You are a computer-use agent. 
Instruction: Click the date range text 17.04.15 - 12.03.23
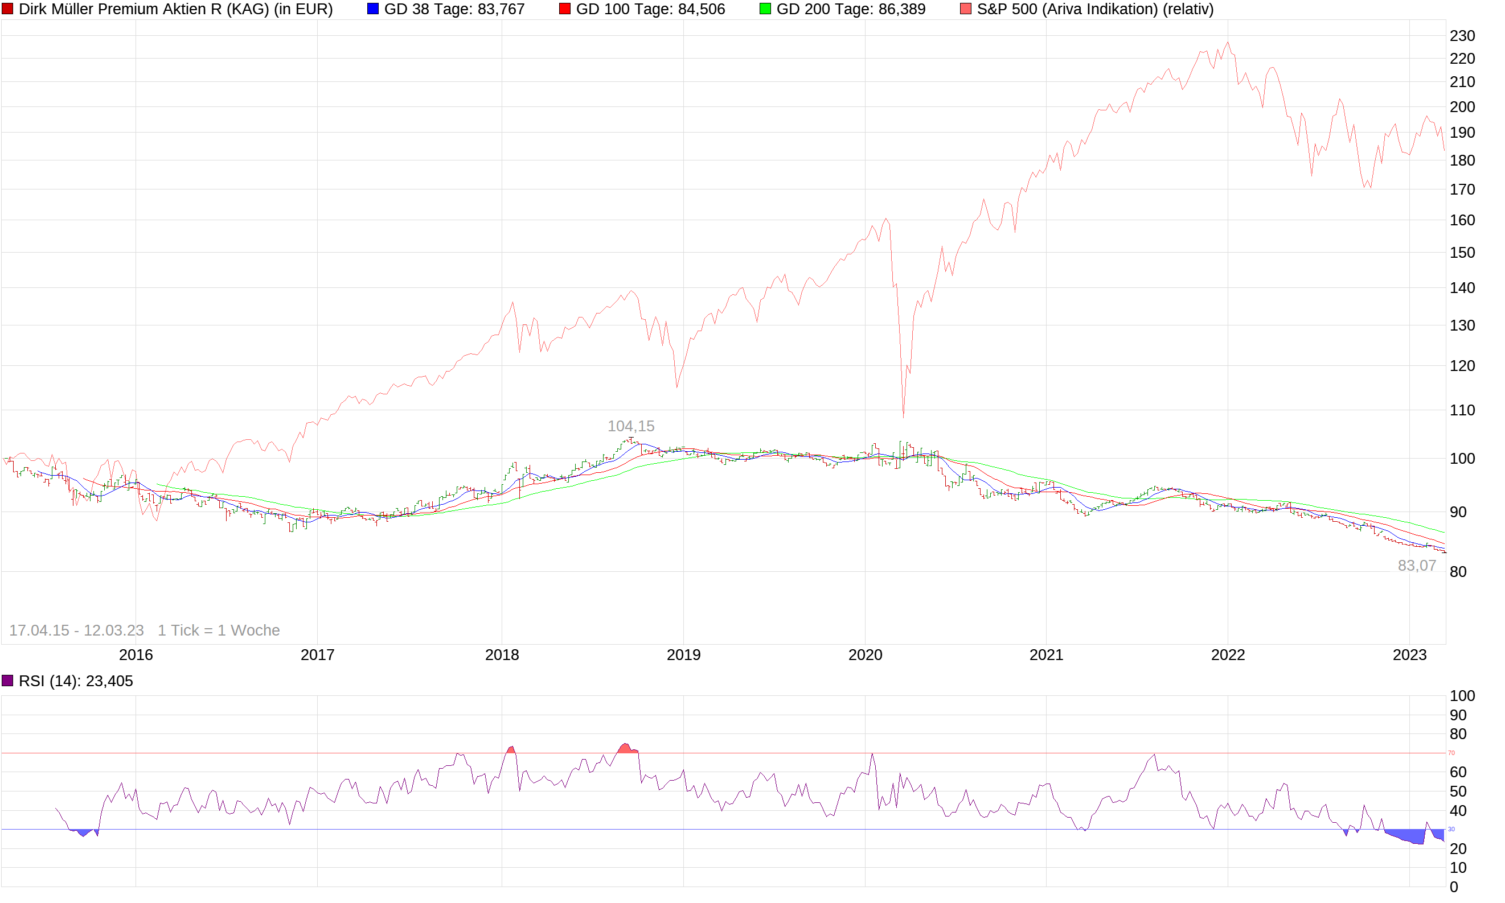(76, 630)
